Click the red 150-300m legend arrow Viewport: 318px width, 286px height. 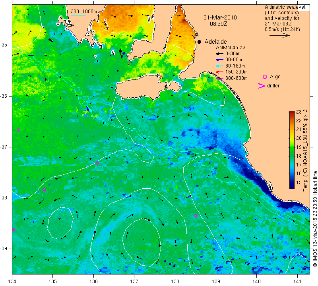pos(219,72)
